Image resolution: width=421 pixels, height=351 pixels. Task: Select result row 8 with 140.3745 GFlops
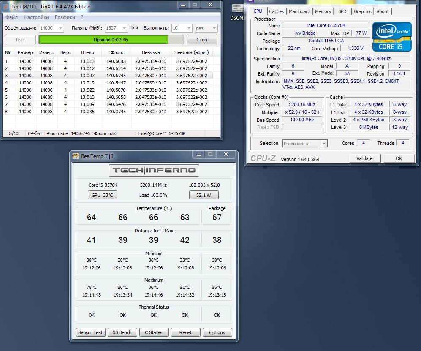[x=107, y=112]
